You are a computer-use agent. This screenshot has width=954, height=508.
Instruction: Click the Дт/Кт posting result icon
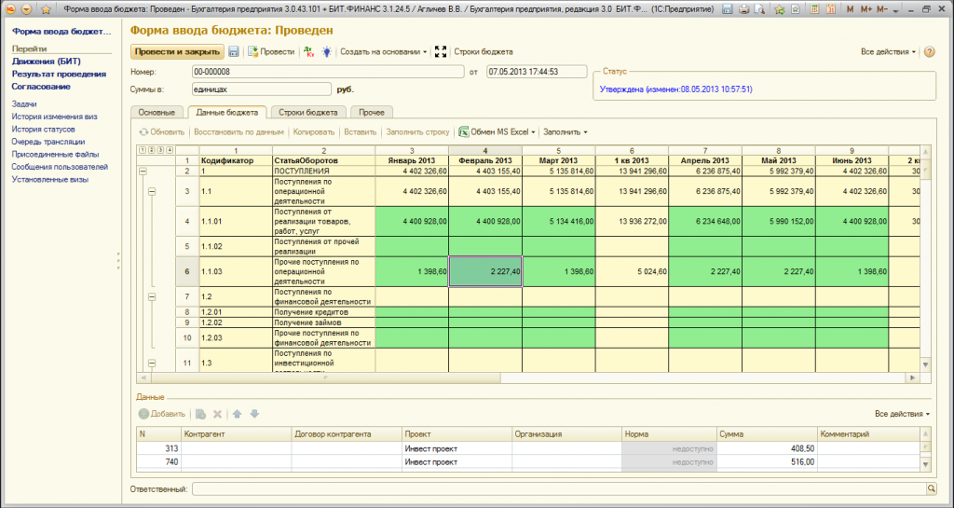coord(309,52)
